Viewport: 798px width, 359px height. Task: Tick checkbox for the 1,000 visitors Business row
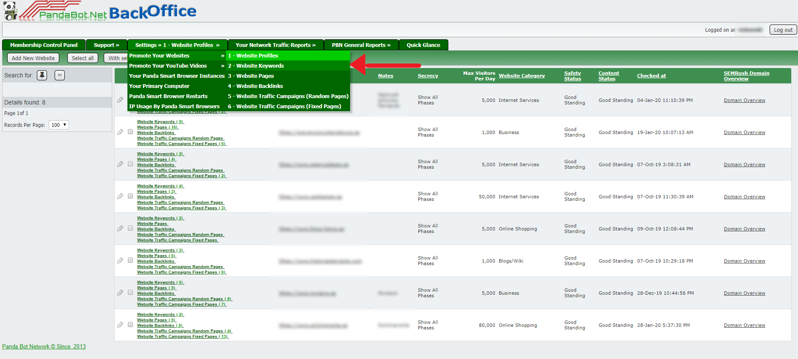(130, 132)
